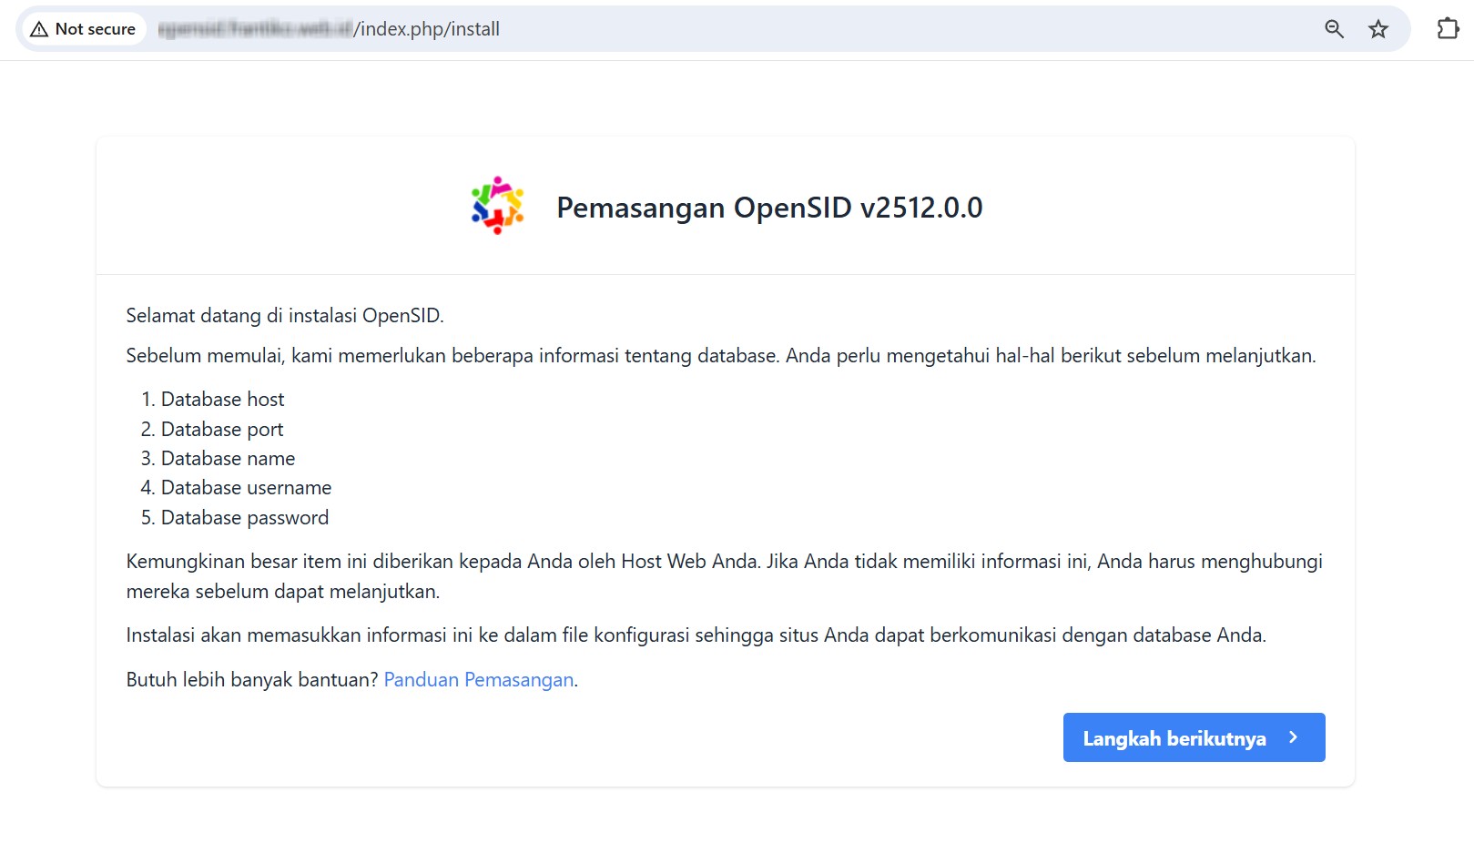Open the zoom magnifier icon in address bar
Image resolution: width=1474 pixels, height=843 pixels.
click(1334, 29)
